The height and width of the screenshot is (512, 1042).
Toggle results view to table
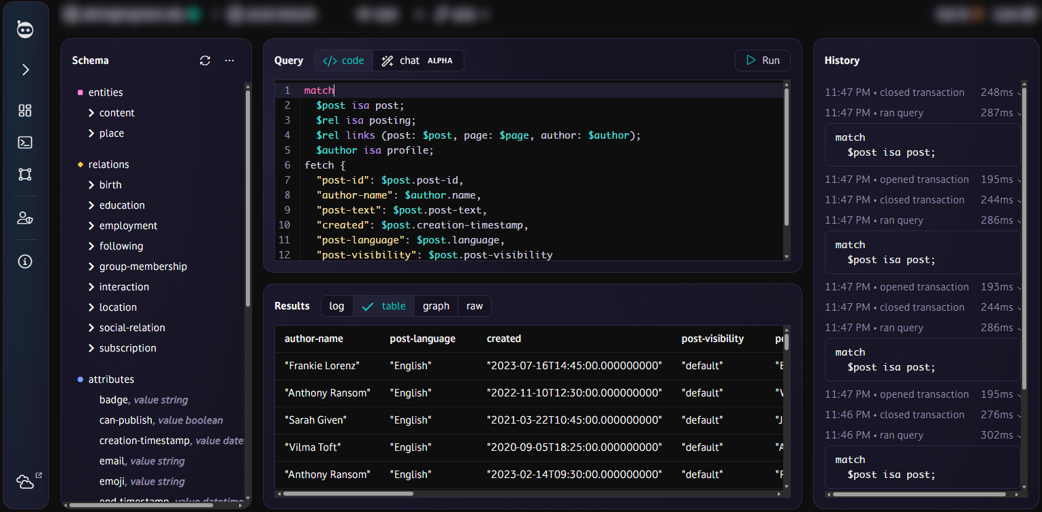click(383, 306)
